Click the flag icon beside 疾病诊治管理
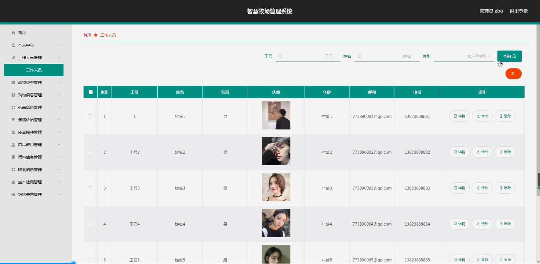 click(x=13, y=120)
